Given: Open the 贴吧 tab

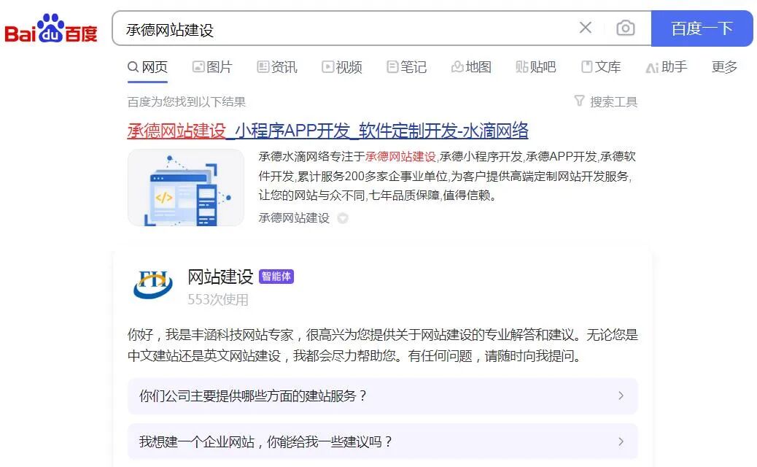Looking at the screenshot, I should click(x=536, y=67).
